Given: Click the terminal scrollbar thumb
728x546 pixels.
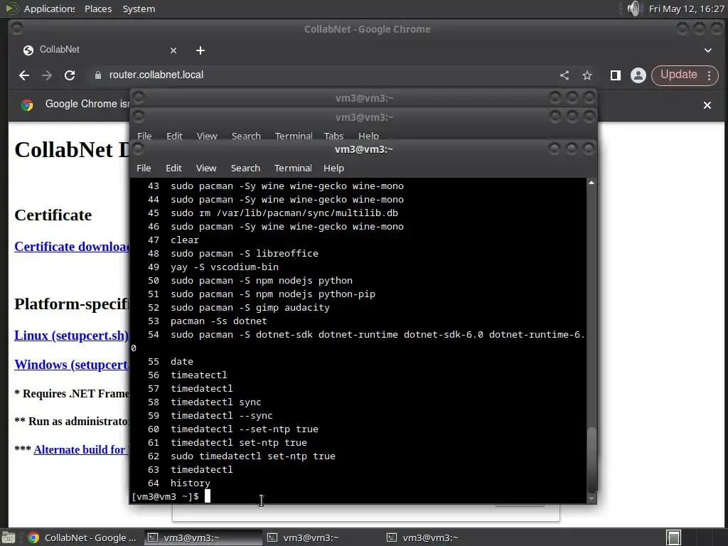Looking at the screenshot, I should click(x=591, y=460).
